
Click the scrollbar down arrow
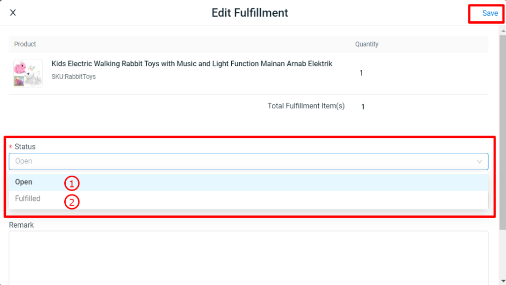pyautogui.click(x=502, y=281)
